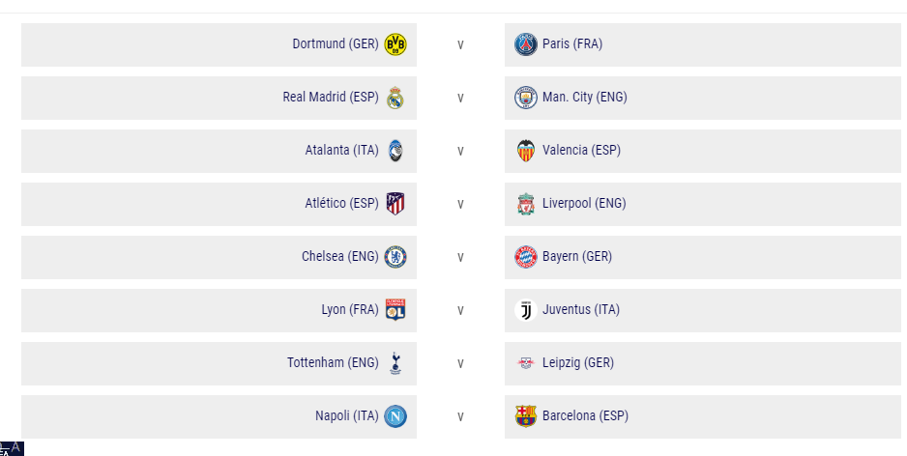Open the Juventus J logo
Viewport: 907px width, 456px height.
pyautogui.click(x=526, y=310)
